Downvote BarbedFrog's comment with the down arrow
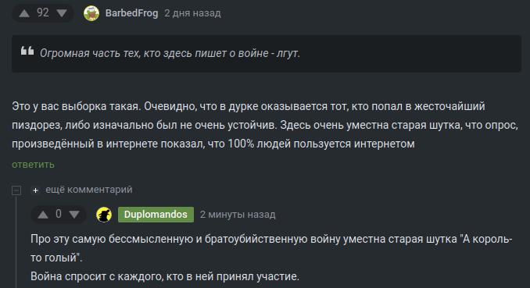 click(x=62, y=13)
